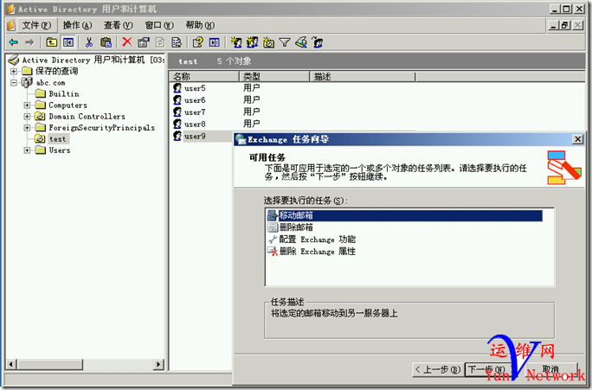Select 移动邮箱 task in list
The image size is (592, 390).
coord(404,215)
